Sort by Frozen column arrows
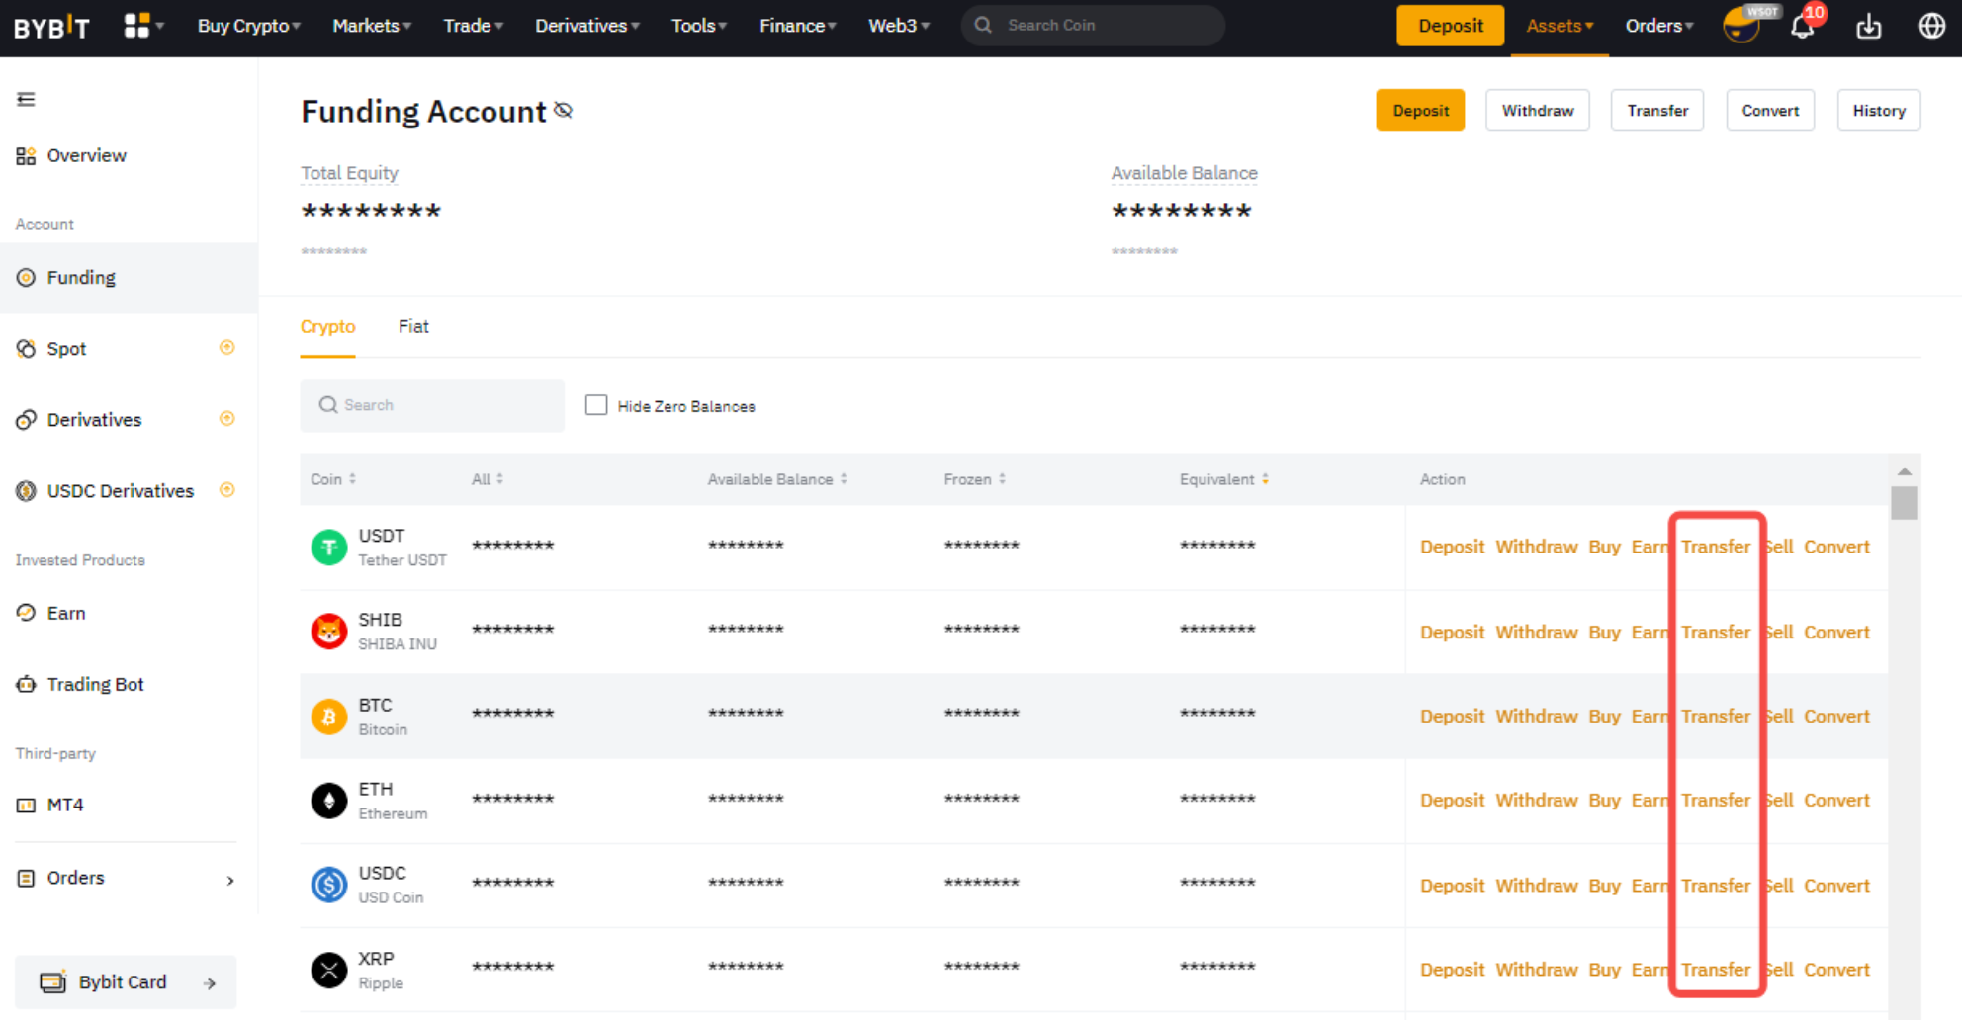 (1002, 479)
